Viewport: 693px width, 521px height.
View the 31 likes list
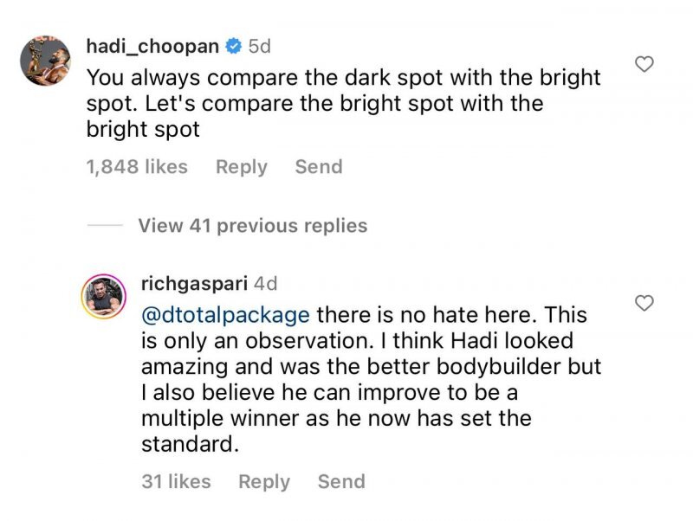[x=176, y=481]
